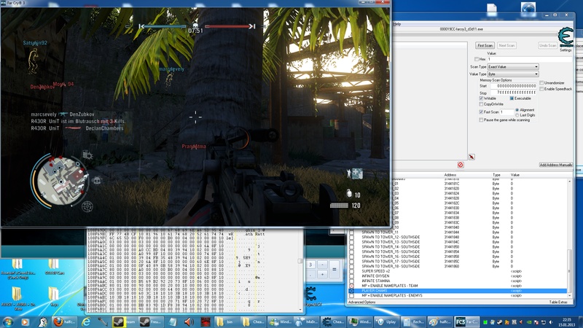
Task: Click the text file icon on desktop top
Action: 491,10
